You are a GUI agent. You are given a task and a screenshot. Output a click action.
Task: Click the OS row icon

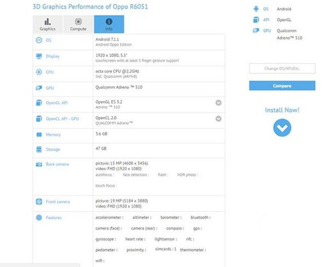(39, 41)
